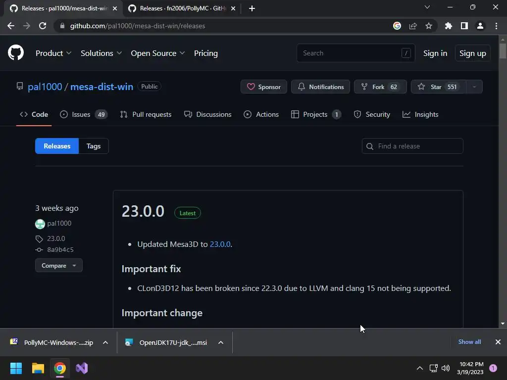The image size is (507, 380).
Task: Open the Windows Start menu
Action: (x=16, y=368)
